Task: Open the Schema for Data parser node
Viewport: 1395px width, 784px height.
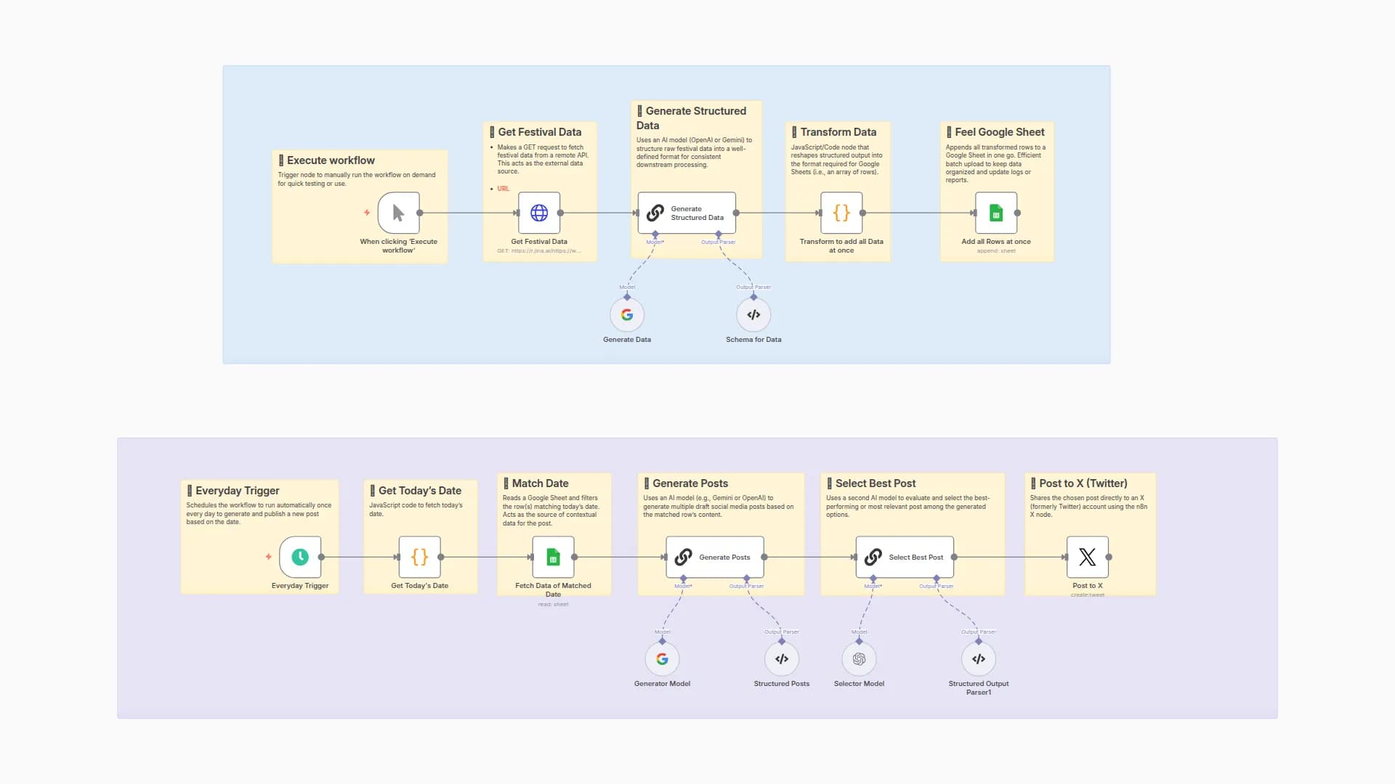Action: pos(753,315)
